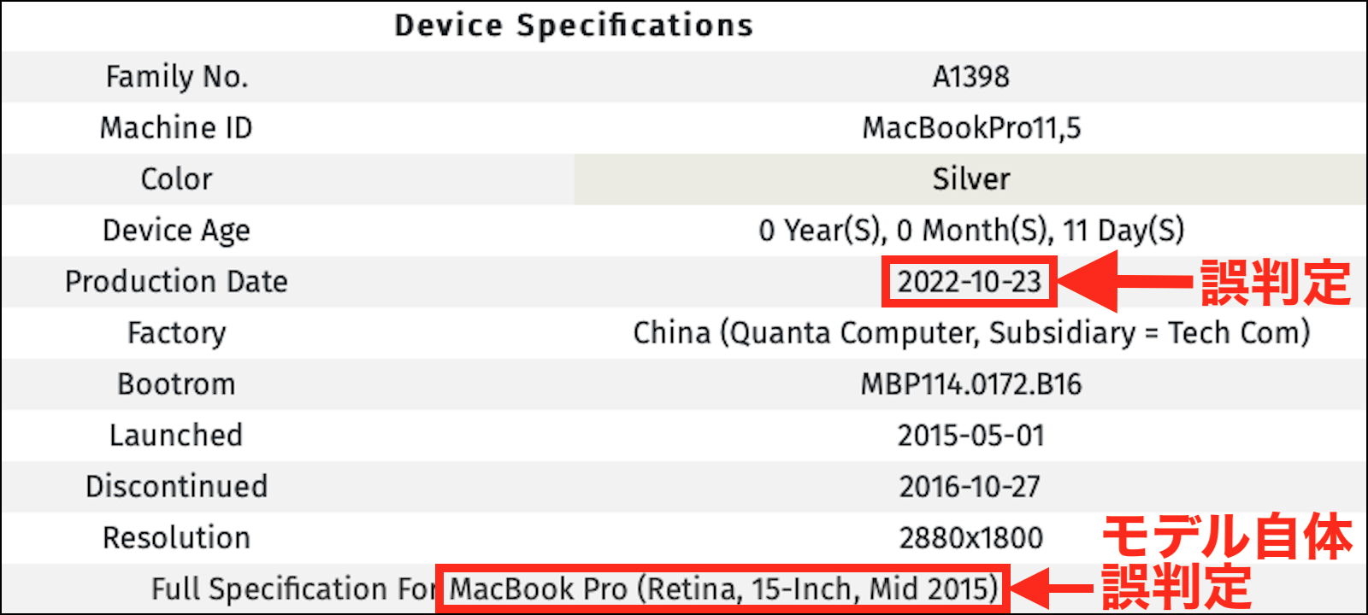
Task: Click the Discontinued date 2016-10-27
Action: tap(970, 487)
